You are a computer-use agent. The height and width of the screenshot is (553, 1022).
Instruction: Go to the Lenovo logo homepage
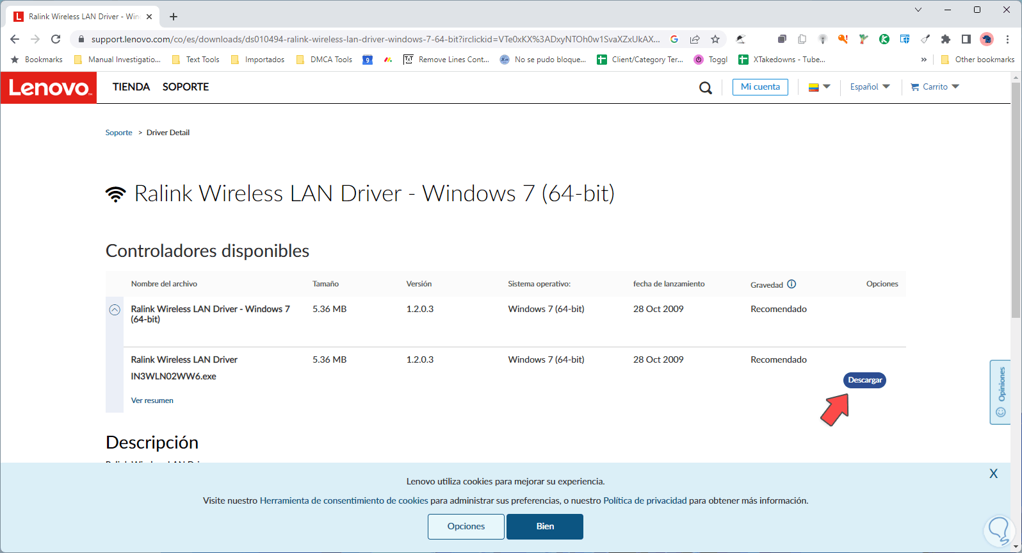click(49, 87)
